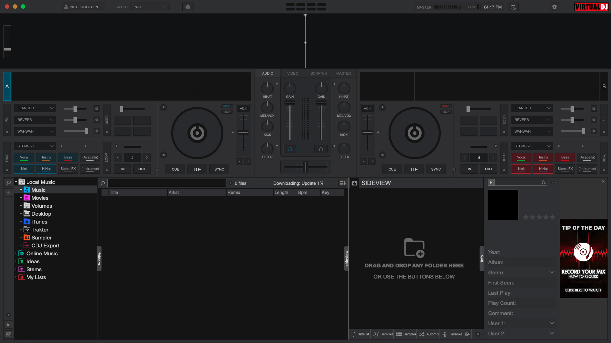This screenshot has height=343, width=611.
Task: Switch to VIDEO mixer tab
Action: [293, 74]
